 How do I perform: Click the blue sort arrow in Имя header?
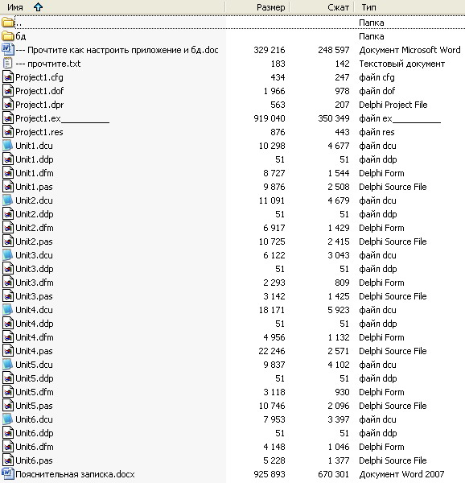coord(38,7)
